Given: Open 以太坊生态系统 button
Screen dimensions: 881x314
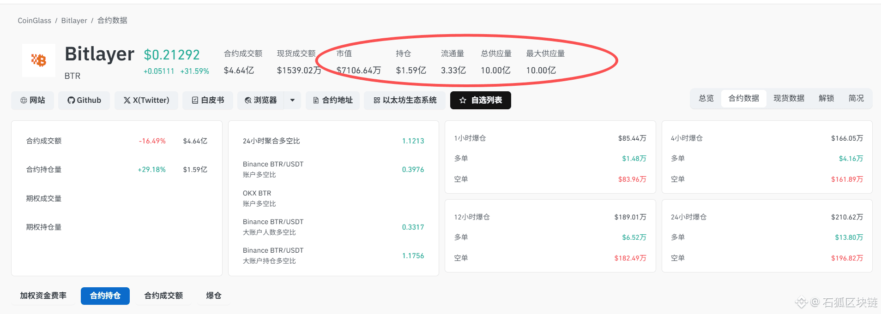Looking at the screenshot, I should tap(404, 101).
